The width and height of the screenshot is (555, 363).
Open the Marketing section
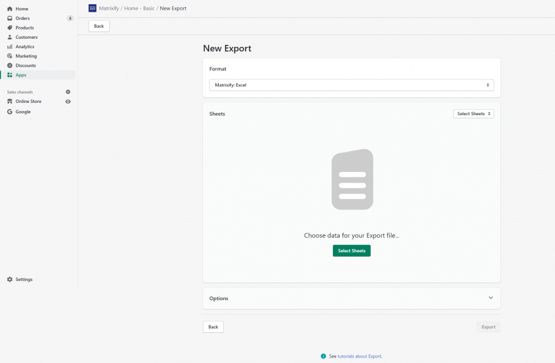click(26, 56)
